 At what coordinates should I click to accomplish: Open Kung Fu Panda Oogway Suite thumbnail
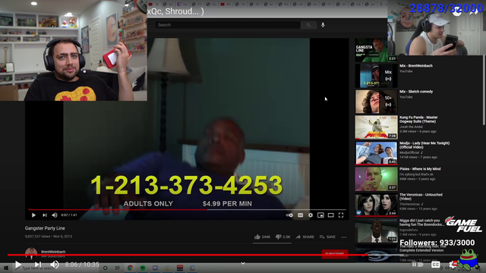[377, 127]
